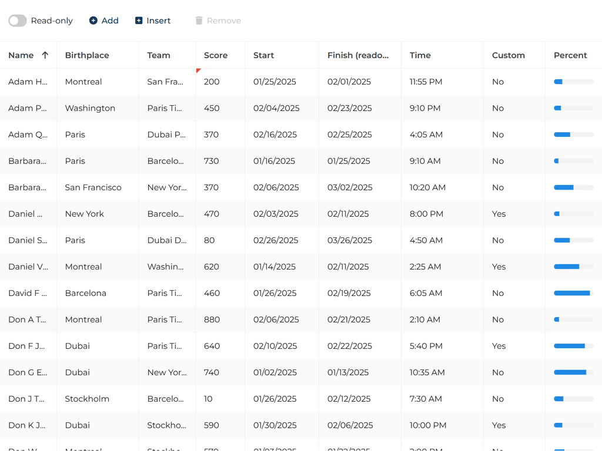Open Team cell Dubai P… in Adam Q row
Image resolution: width=602 pixels, height=451 pixels.
tap(166, 134)
